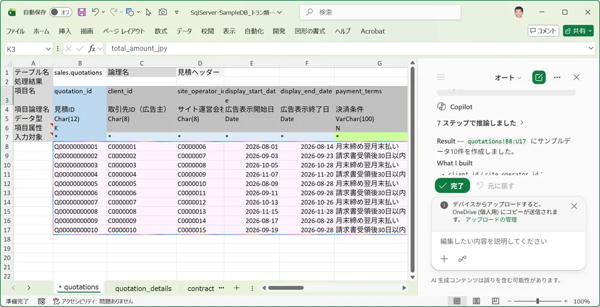Open the ホーム ribbon tab
This screenshot has width=600, height=307.
click(x=41, y=31)
